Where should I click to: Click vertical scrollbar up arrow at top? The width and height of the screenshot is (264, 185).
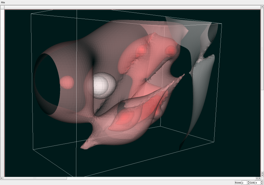pos(262,7)
